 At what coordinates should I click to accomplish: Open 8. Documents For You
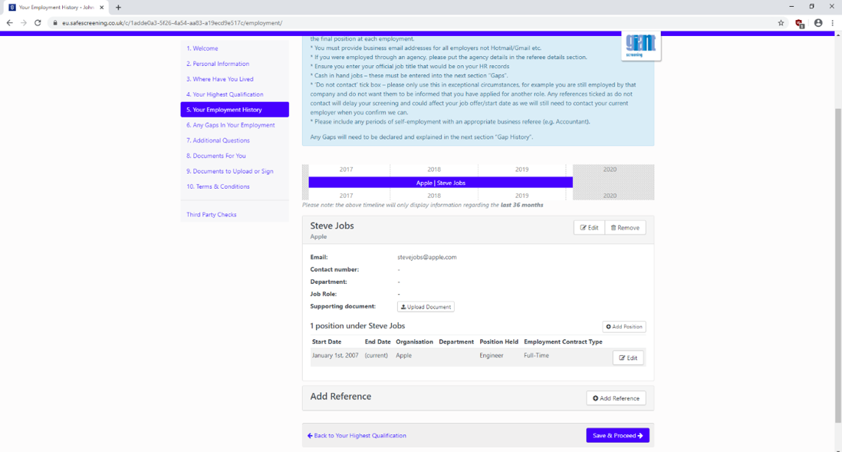coord(216,156)
